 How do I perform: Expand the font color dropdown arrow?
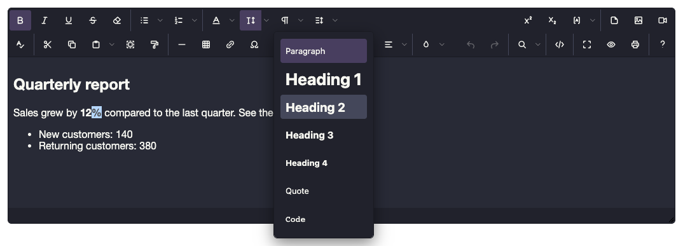tap(231, 20)
